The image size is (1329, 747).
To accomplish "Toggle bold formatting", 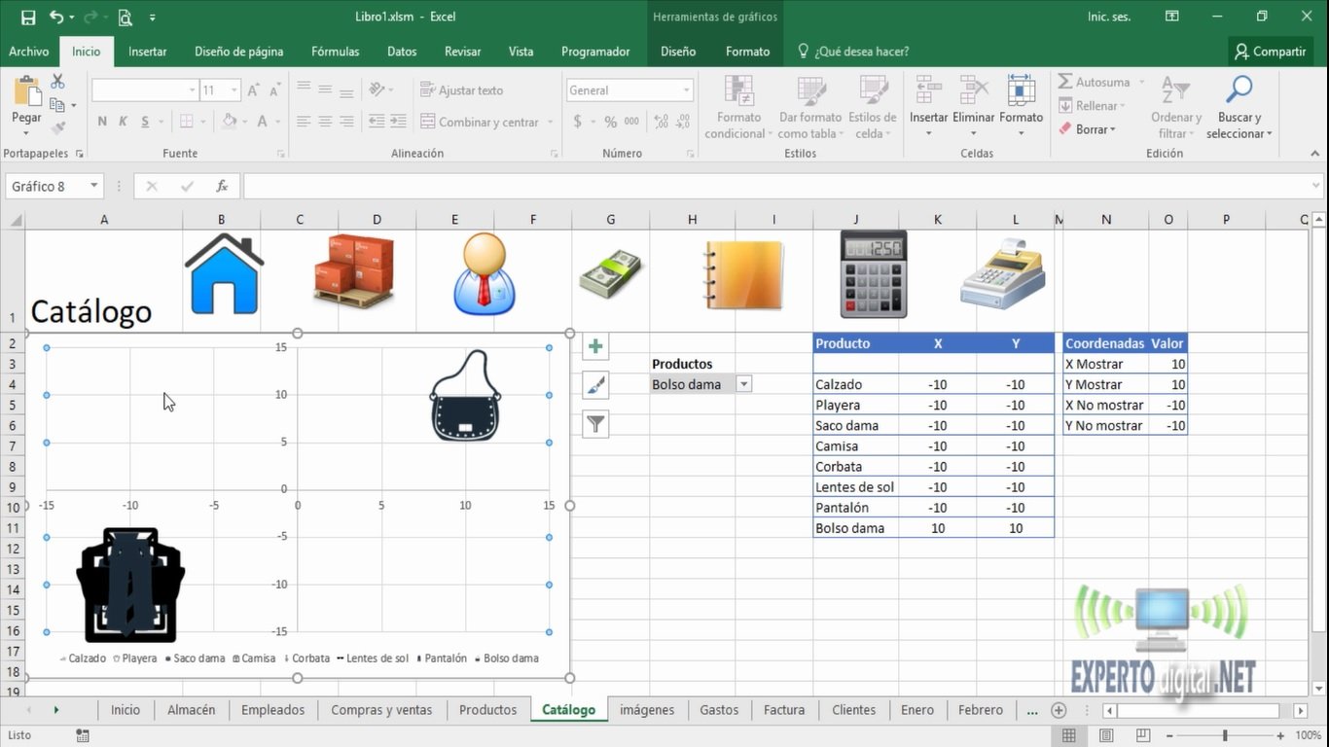I will 101,121.
